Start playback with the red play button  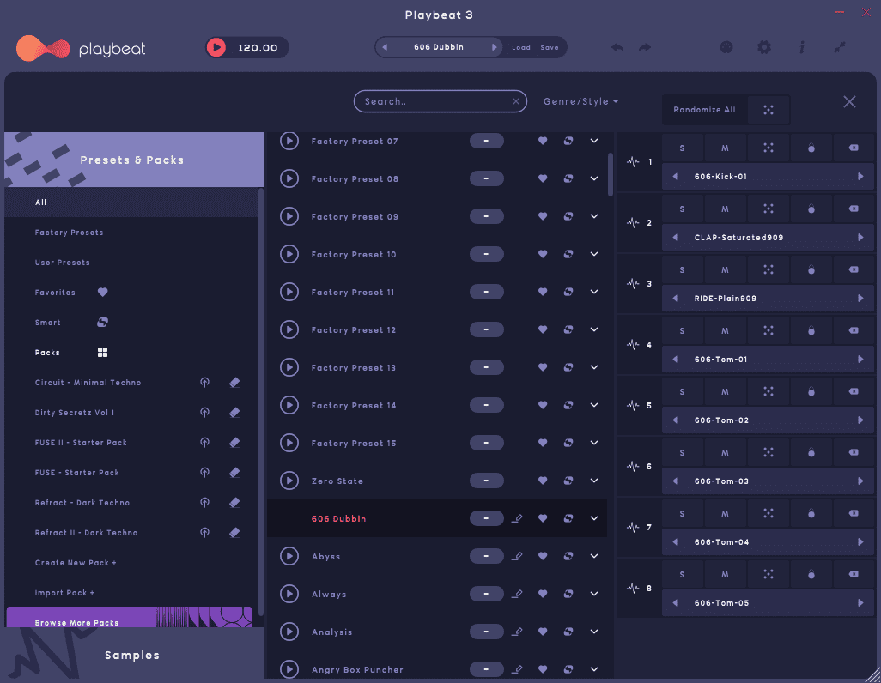[x=216, y=48]
